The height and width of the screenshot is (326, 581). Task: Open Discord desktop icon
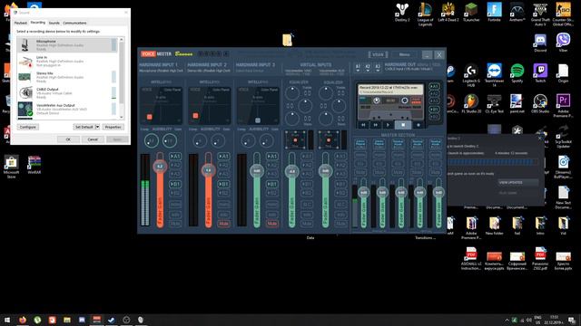coord(540,43)
